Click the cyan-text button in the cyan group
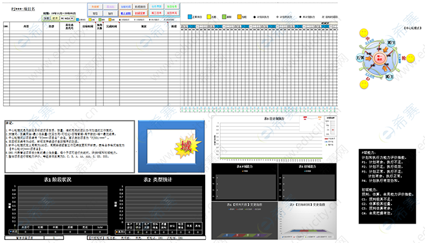The width and height of the screenshot is (425, 243). click(157, 6)
